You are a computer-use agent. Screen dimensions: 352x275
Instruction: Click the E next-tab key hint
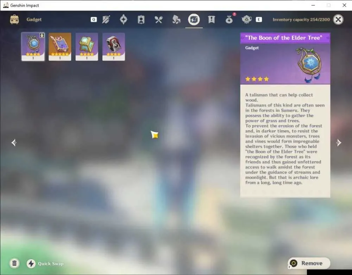tap(259, 19)
